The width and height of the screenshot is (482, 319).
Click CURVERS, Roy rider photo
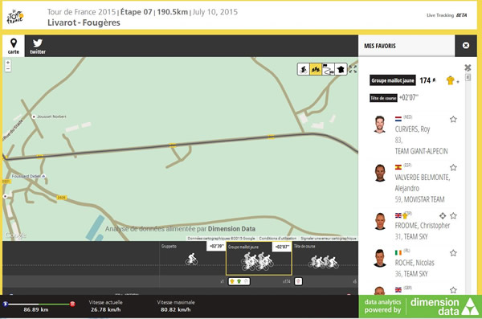380,125
